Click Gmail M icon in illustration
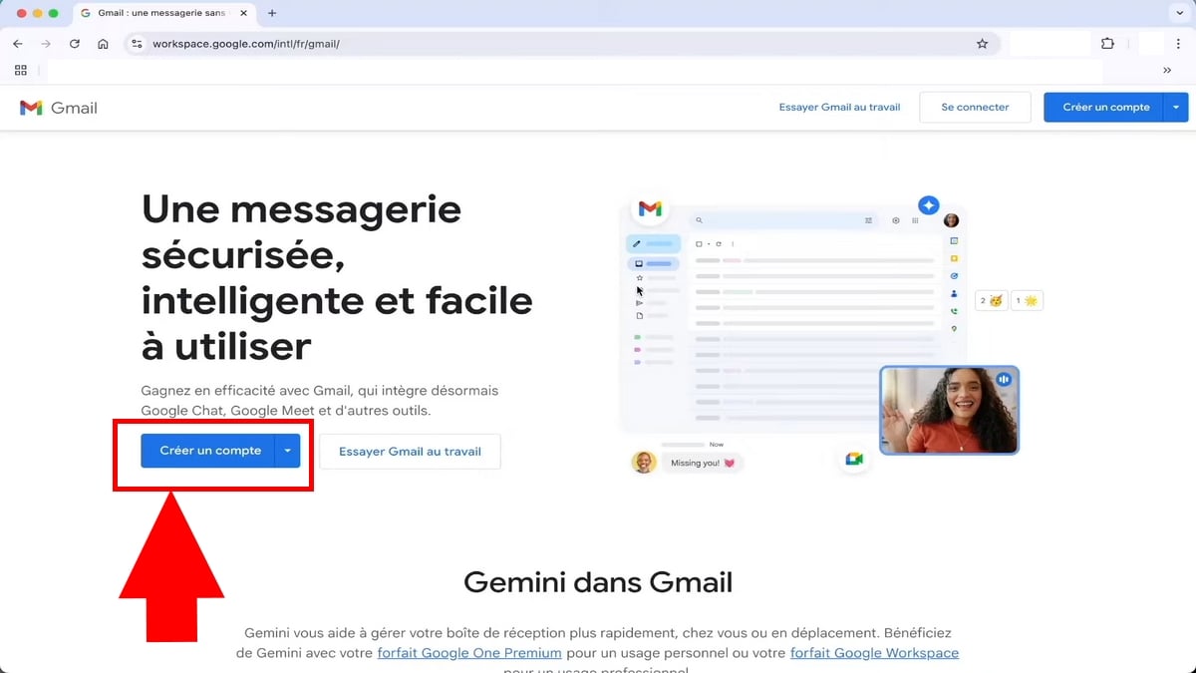 650,208
